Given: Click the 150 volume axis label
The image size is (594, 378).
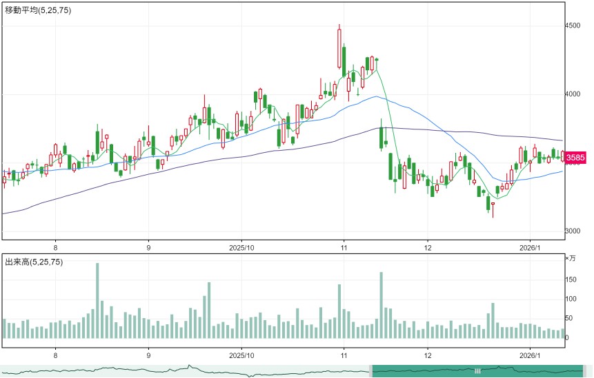Looking at the screenshot, I should point(571,280).
